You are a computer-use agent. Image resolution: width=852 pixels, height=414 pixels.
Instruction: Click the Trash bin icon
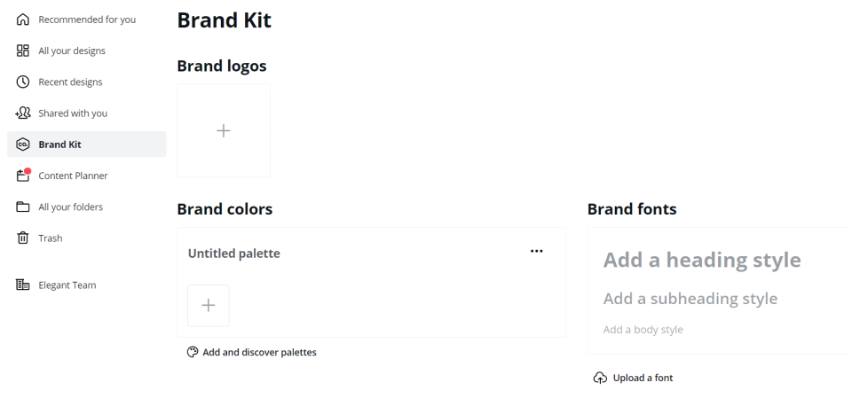[23, 238]
